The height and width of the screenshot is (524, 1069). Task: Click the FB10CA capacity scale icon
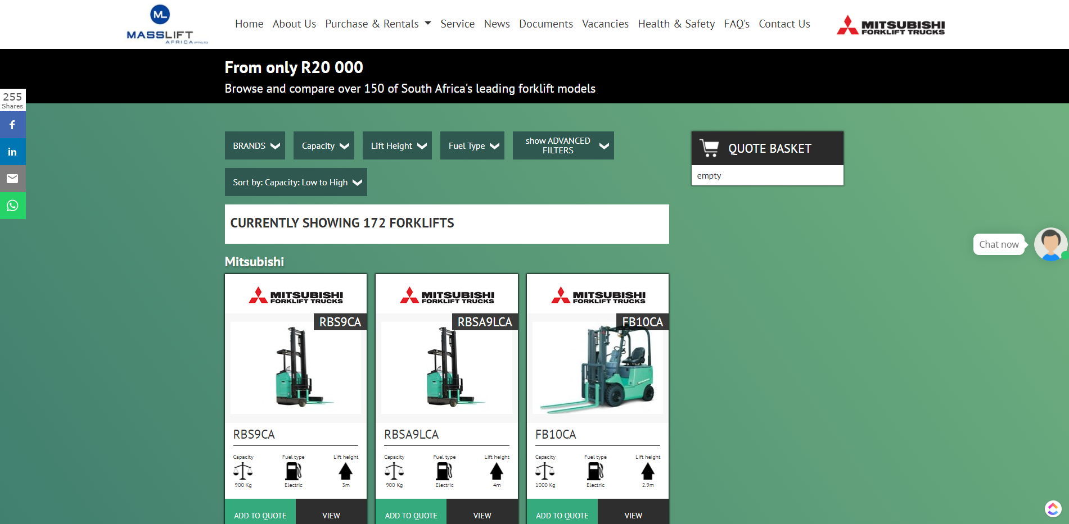click(x=545, y=471)
